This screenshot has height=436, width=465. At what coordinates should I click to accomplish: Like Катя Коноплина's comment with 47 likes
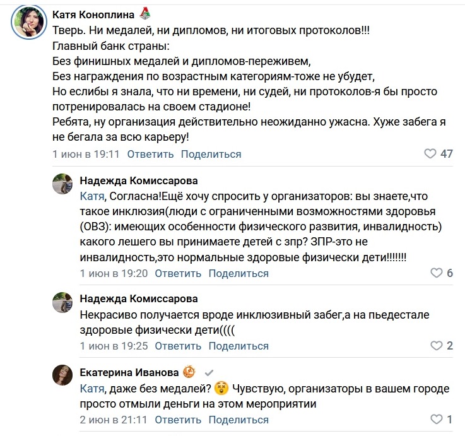430,154
